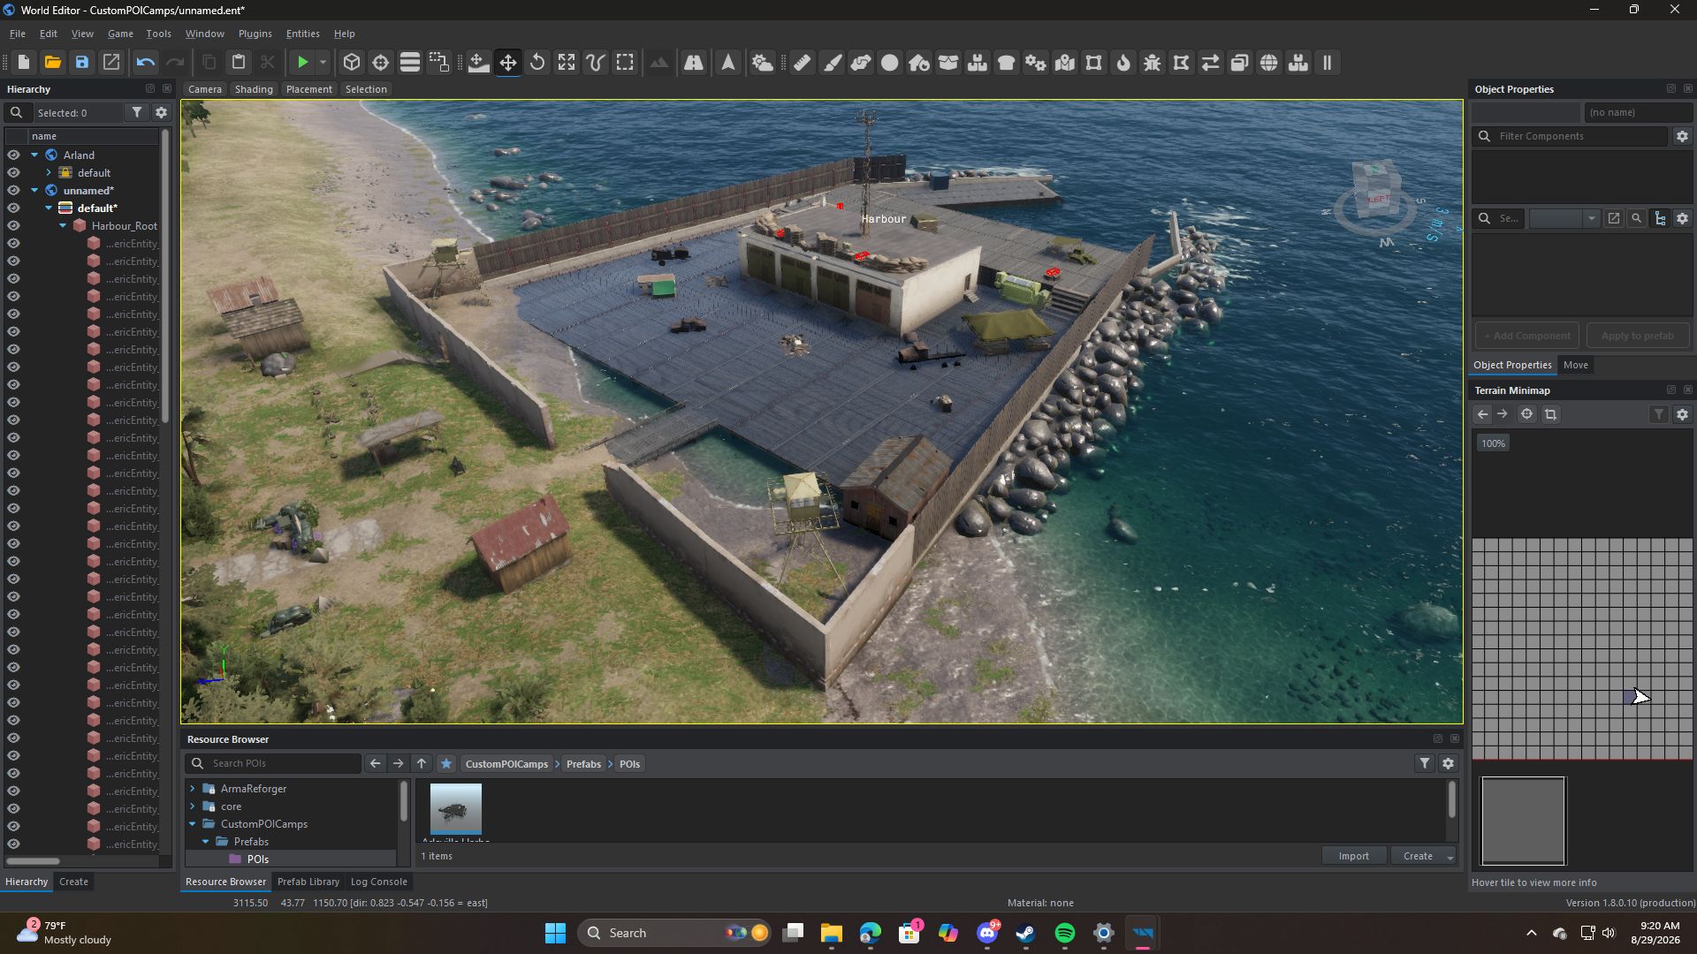This screenshot has width=1697, height=954.
Task: Toggle visibility of default* layer
Action: click(x=13, y=208)
